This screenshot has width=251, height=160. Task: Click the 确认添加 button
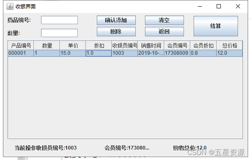coord(116,20)
